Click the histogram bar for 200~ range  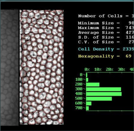[x=93, y=84]
